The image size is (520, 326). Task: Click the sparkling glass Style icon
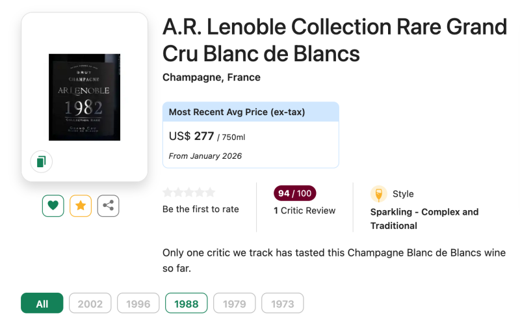coord(378,194)
